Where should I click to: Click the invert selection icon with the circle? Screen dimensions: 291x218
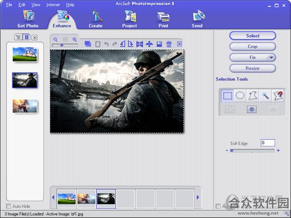[x=252, y=109]
